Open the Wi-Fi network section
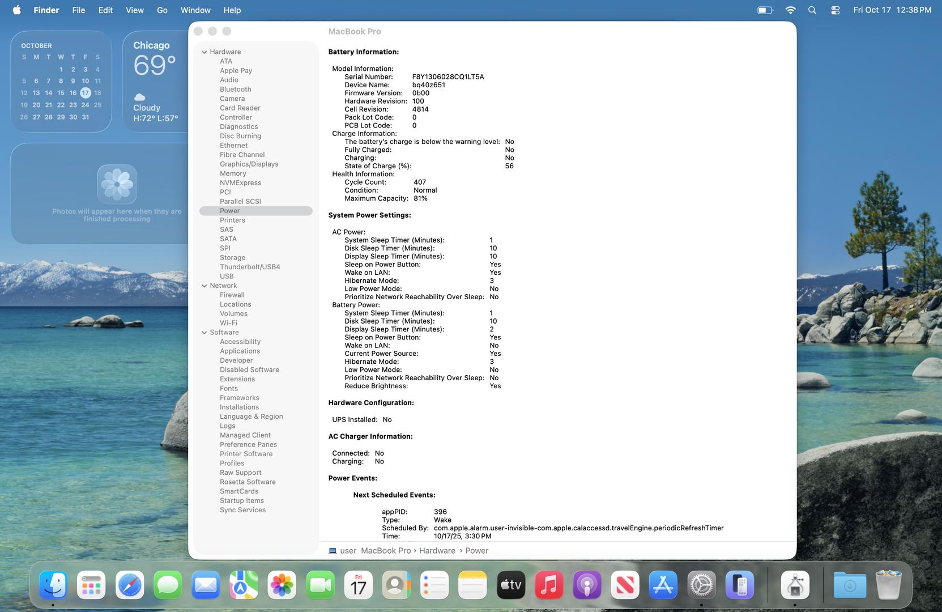Screen dimensions: 942x612 228,323
